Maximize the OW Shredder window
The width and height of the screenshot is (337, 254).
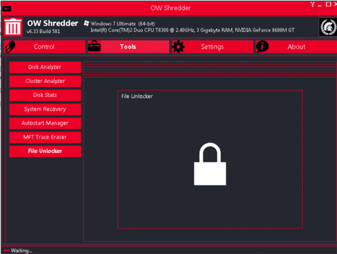coord(328,4)
